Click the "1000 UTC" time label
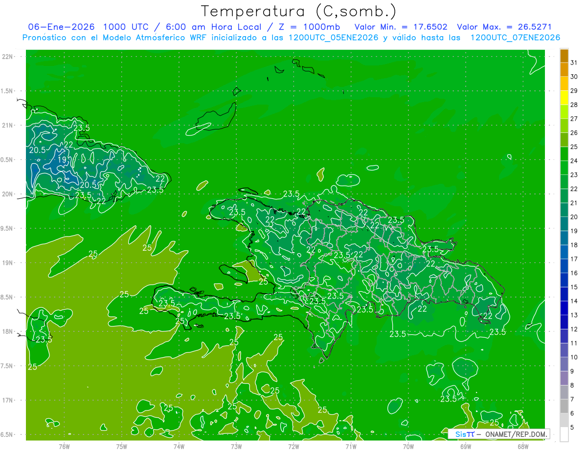The width and height of the screenshot is (587, 453). 126,27
